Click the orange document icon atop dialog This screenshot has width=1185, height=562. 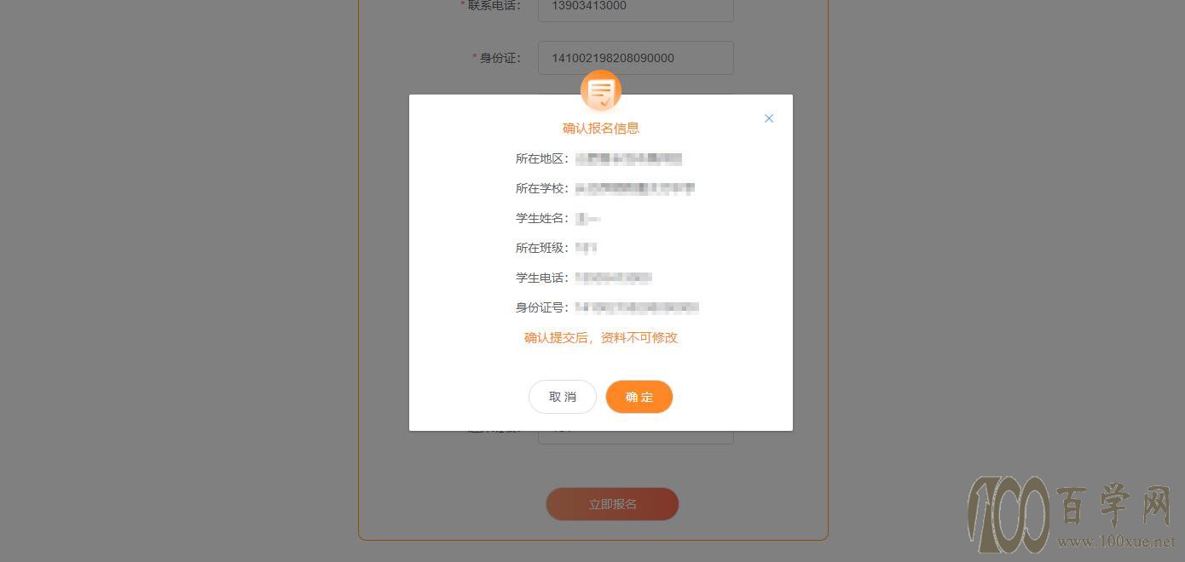point(601,91)
